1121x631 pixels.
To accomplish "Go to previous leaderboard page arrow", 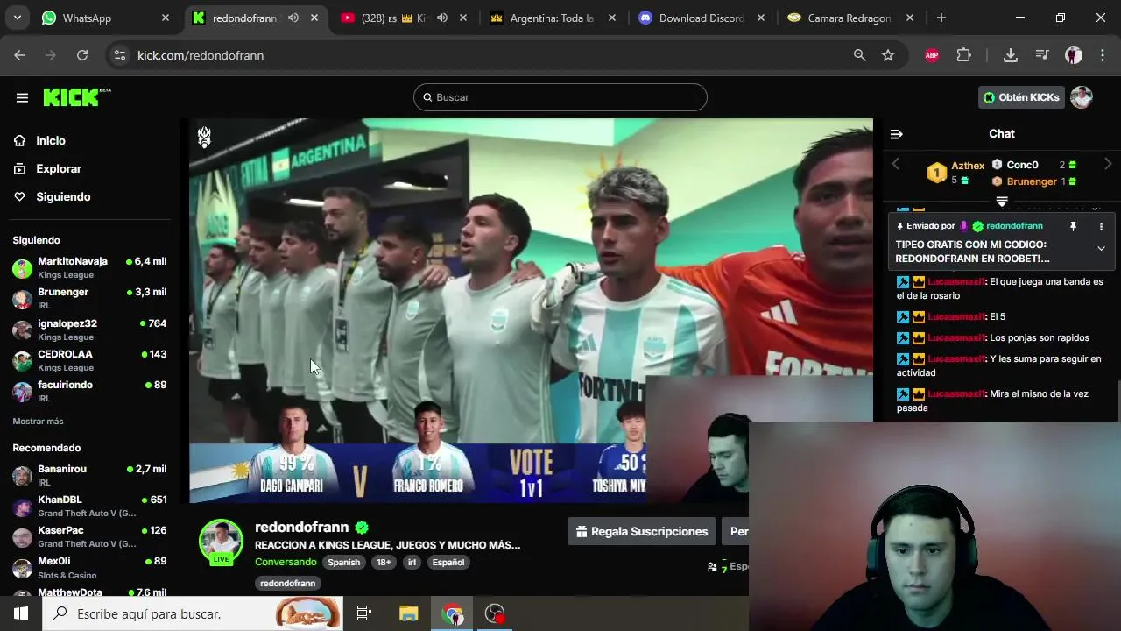I will point(895,164).
